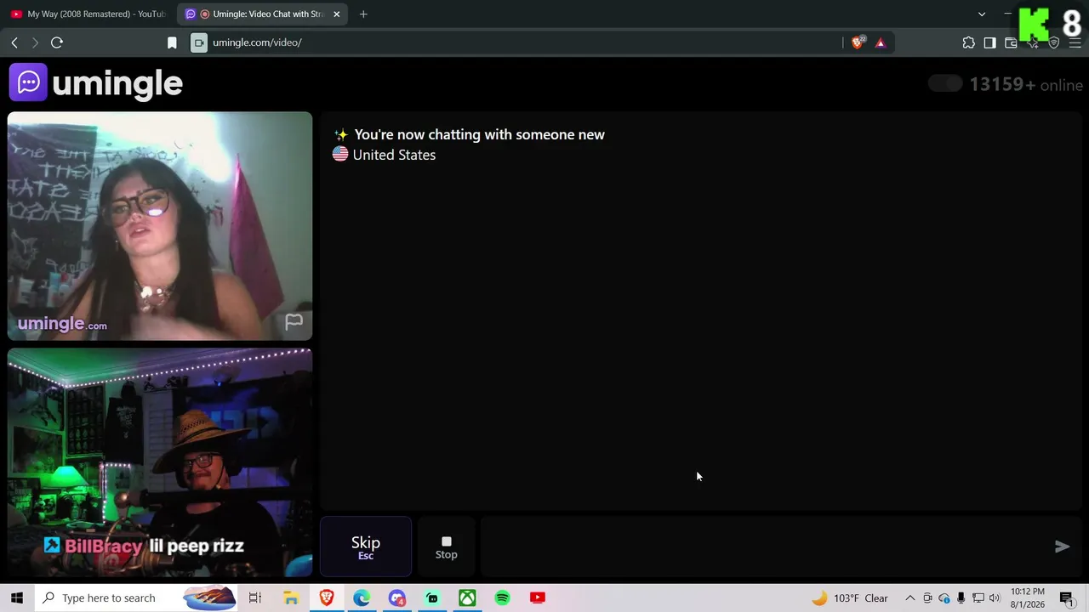Open the OneDrive cloud tray icon
Image resolution: width=1089 pixels, height=612 pixels.
coord(944,598)
